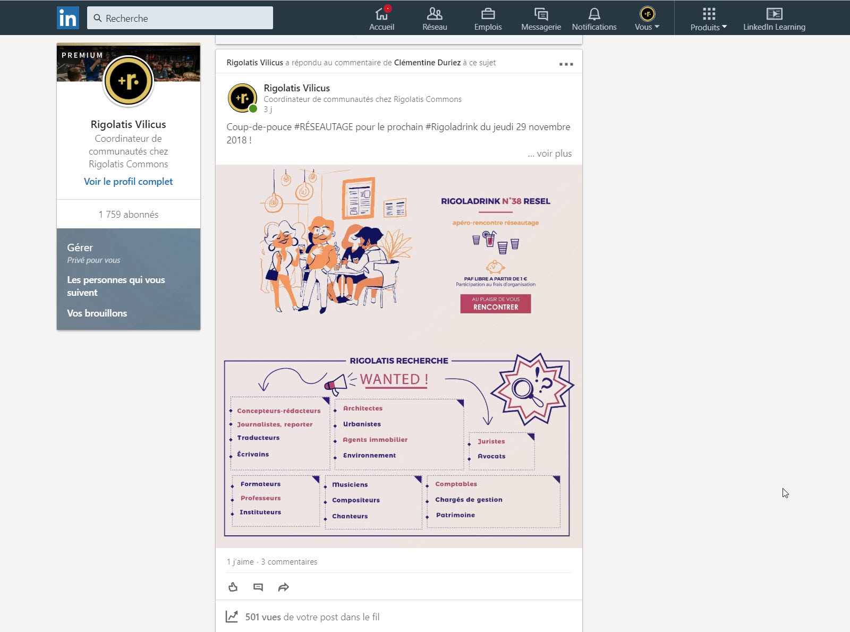
Task: Open sidebar name Rigolatis Vilicus
Action: 129,124
